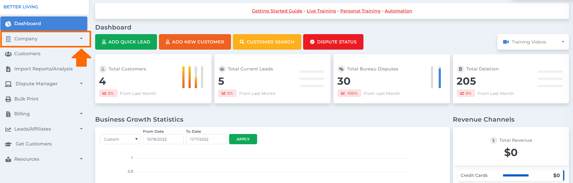Click the Total Revenue dollar icon
The height and width of the screenshot is (183, 573).
pos(493,140)
